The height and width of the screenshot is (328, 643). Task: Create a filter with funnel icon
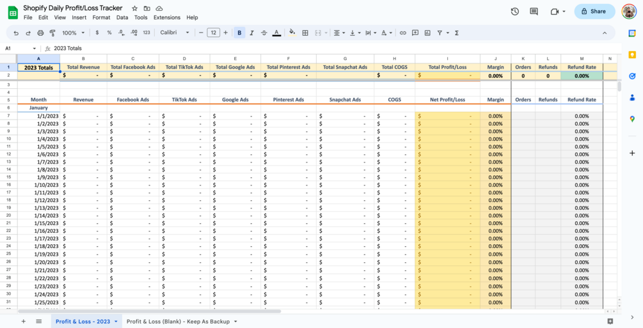click(440, 33)
